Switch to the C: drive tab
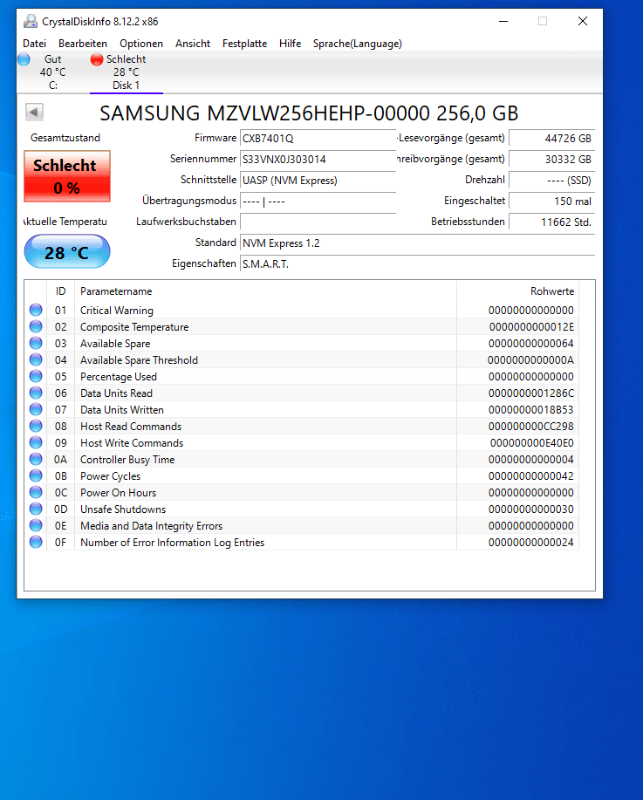643x800 pixels. click(x=52, y=72)
